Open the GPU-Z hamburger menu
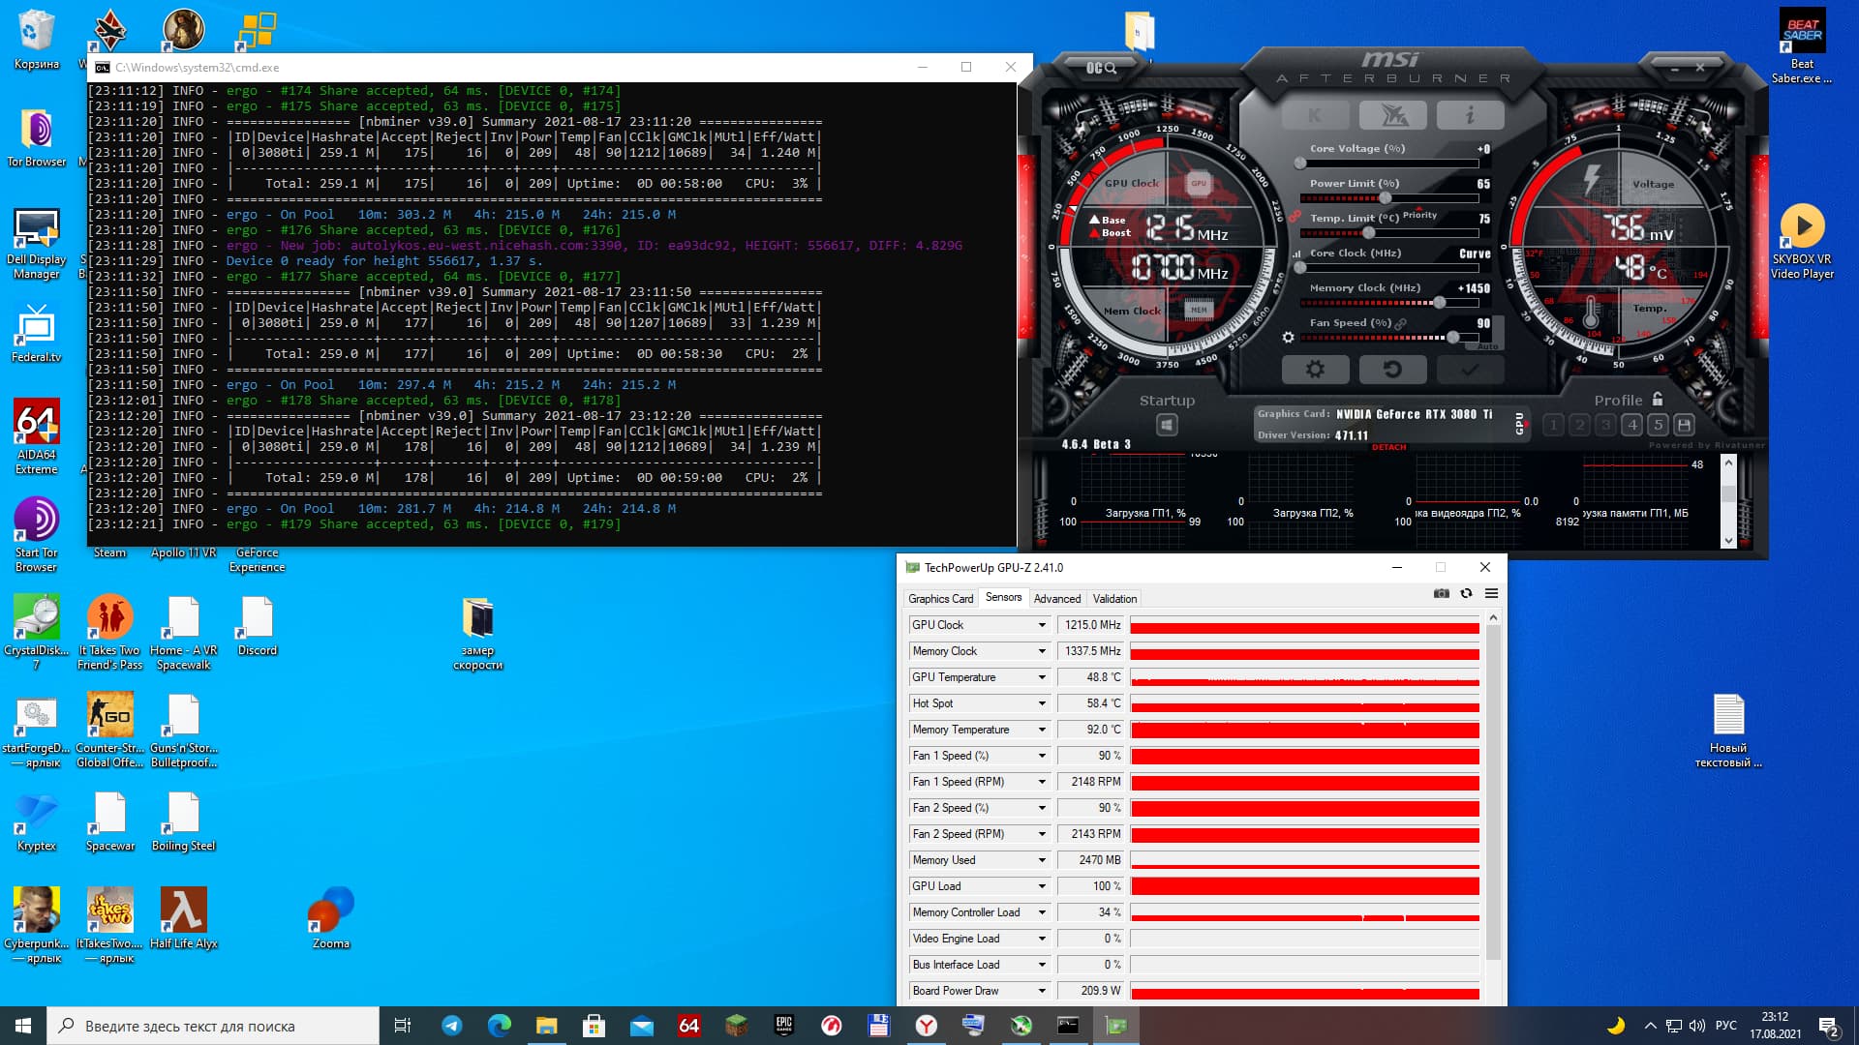The height and width of the screenshot is (1045, 1859). (1491, 593)
